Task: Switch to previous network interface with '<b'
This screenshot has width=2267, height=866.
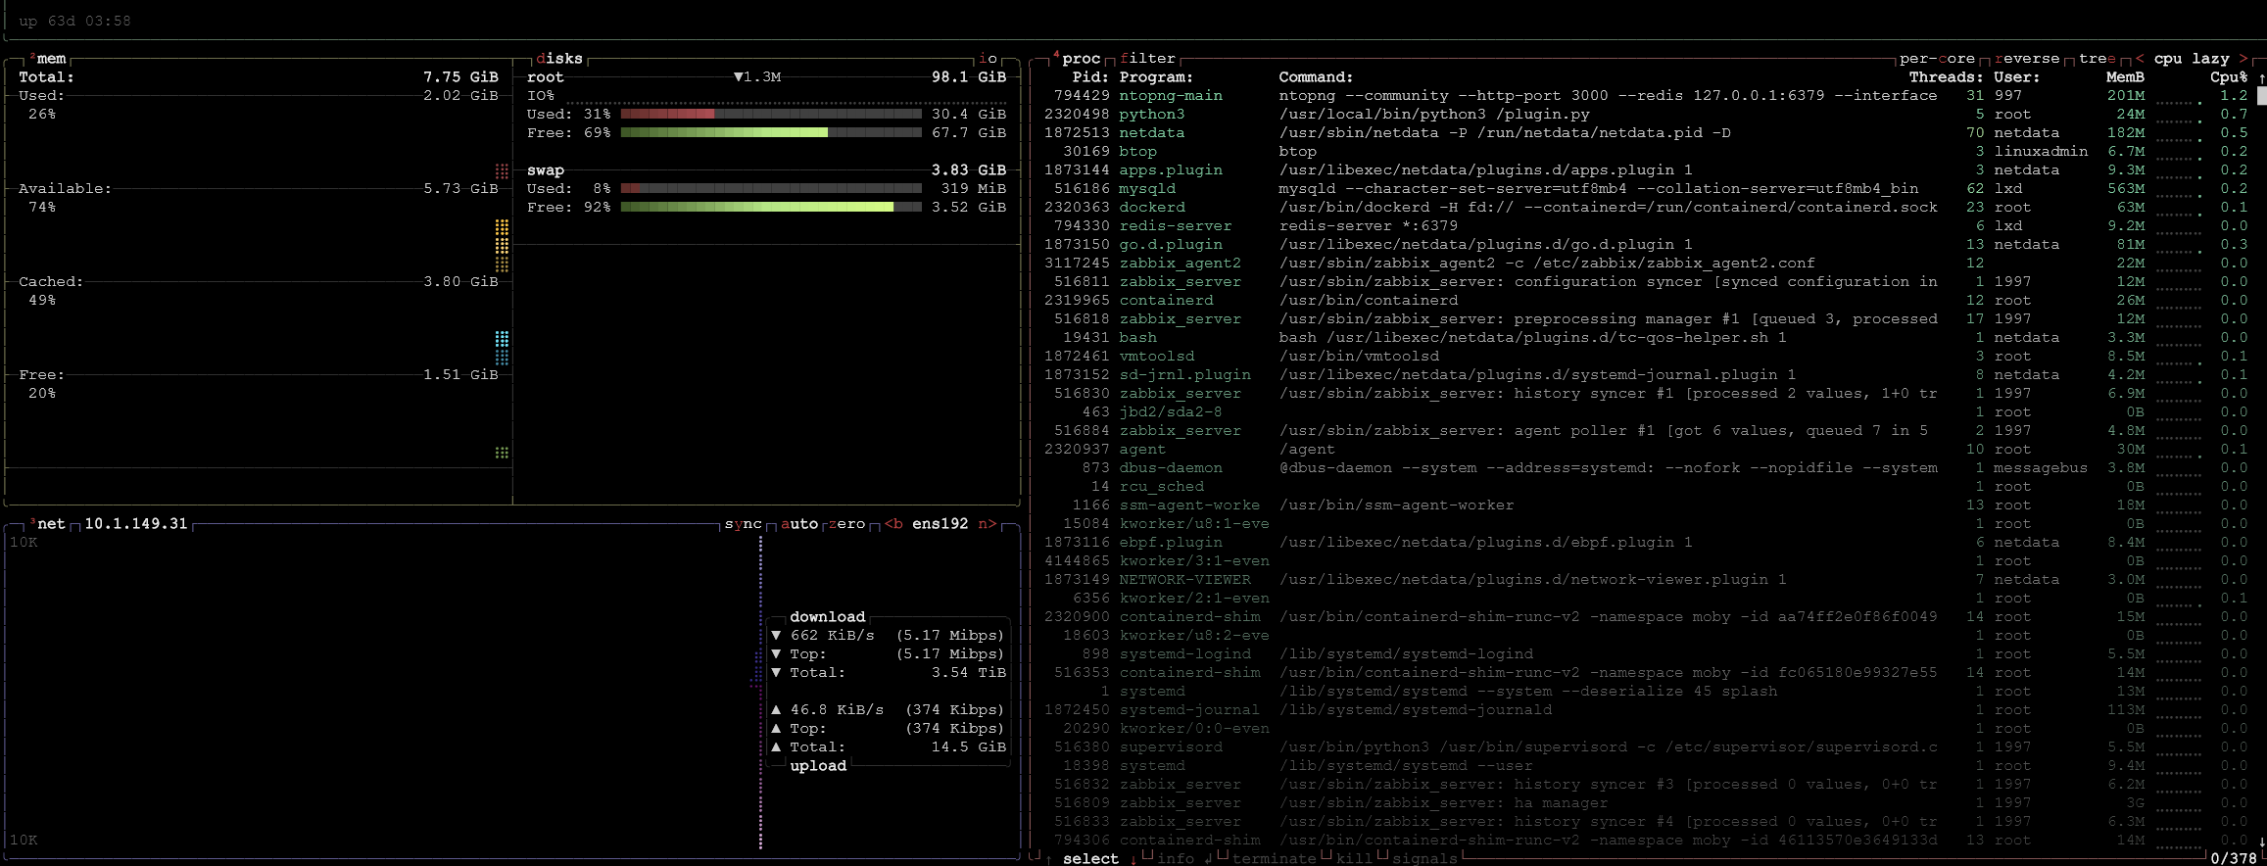Action: pyautogui.click(x=893, y=524)
